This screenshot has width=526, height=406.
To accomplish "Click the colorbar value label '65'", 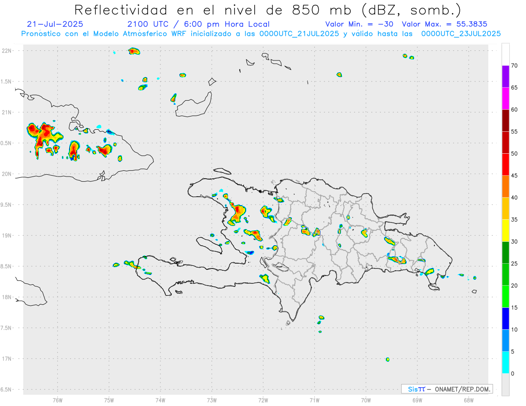I will click(515, 88).
